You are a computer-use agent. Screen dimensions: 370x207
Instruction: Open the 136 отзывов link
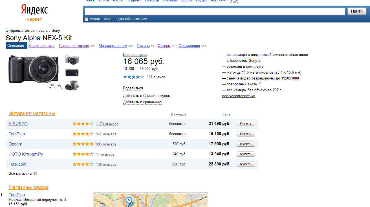(106, 165)
